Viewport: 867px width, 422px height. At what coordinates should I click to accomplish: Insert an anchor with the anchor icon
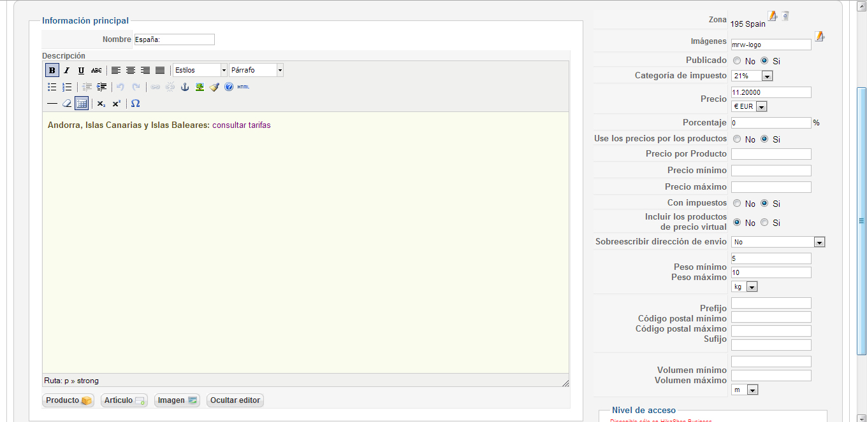[x=185, y=87]
